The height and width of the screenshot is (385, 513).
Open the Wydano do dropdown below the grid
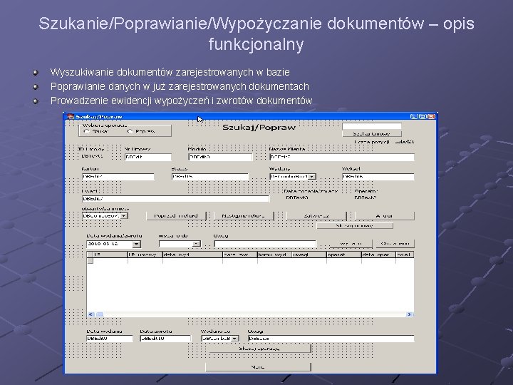pyautogui.click(x=235, y=339)
